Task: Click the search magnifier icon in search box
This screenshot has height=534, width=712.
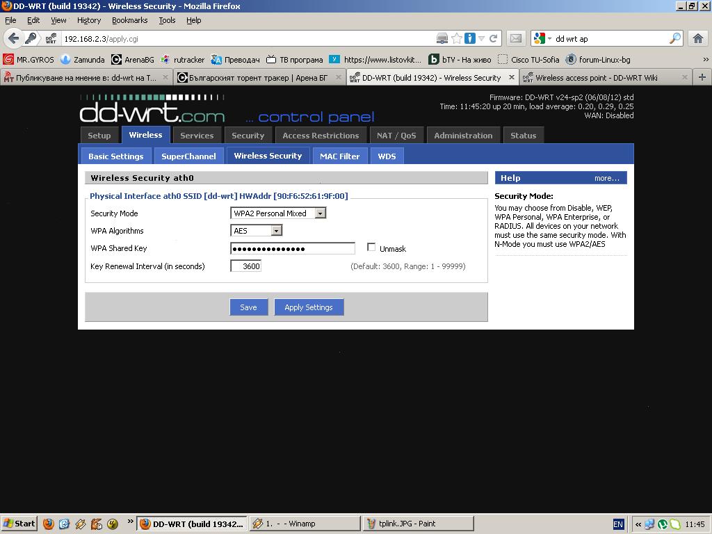Action: (x=674, y=38)
